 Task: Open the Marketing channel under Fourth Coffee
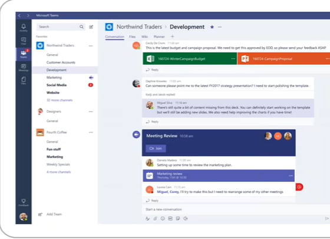[55, 157]
